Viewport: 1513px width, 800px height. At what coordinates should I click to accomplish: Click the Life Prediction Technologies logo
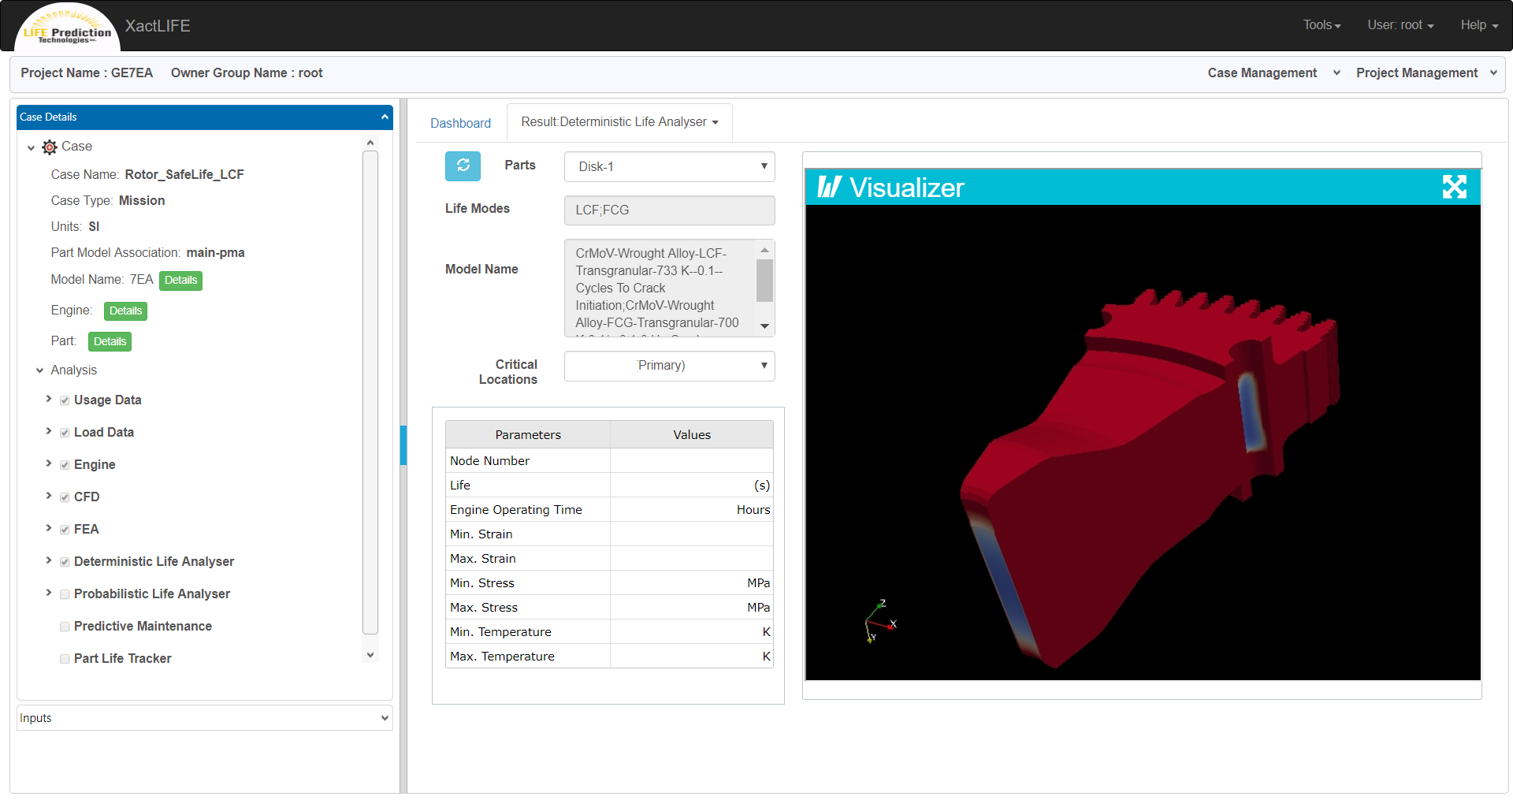[x=68, y=28]
